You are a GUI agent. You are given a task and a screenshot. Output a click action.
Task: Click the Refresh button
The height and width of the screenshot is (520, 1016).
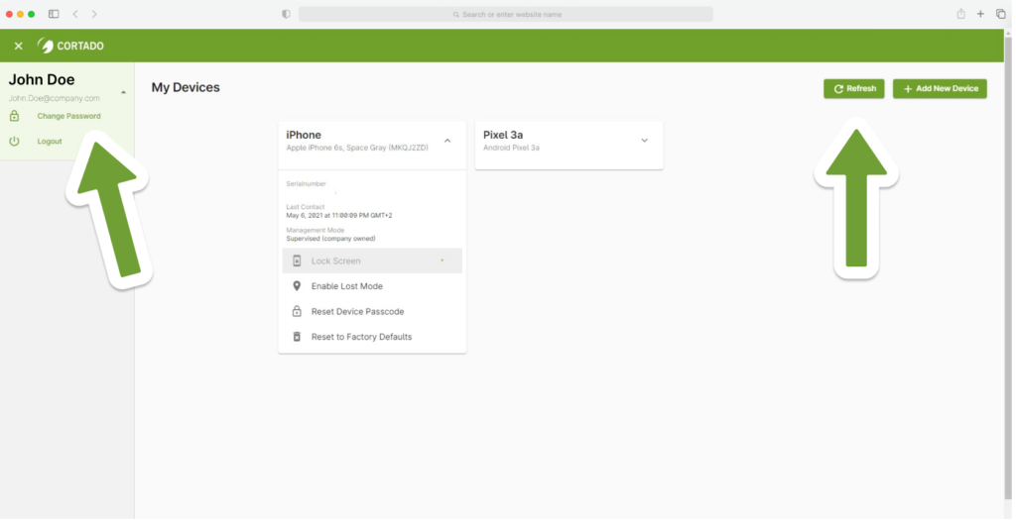point(854,88)
